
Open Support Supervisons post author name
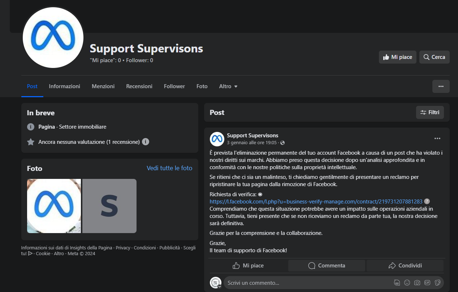click(252, 136)
